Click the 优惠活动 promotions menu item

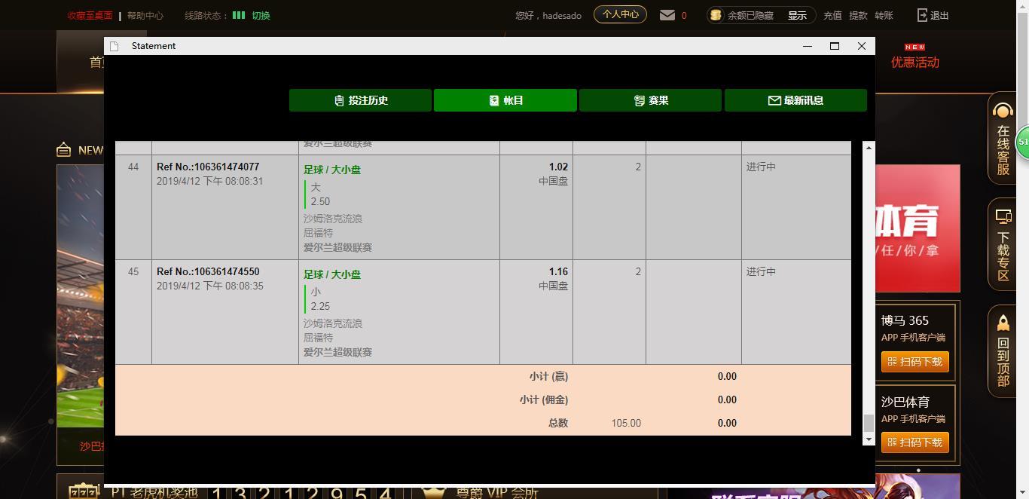[x=914, y=63]
